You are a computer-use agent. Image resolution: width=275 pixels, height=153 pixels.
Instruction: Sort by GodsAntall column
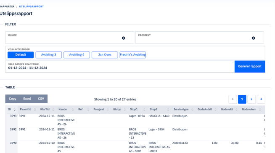point(207,110)
